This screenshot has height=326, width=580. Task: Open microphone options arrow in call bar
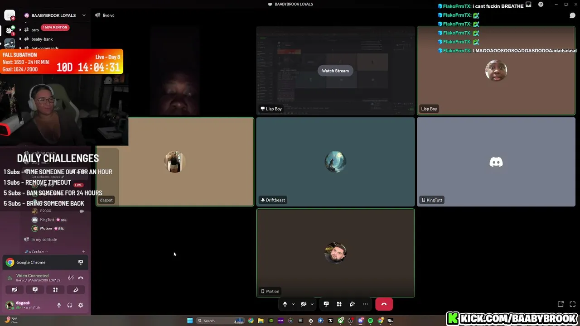[x=293, y=304]
